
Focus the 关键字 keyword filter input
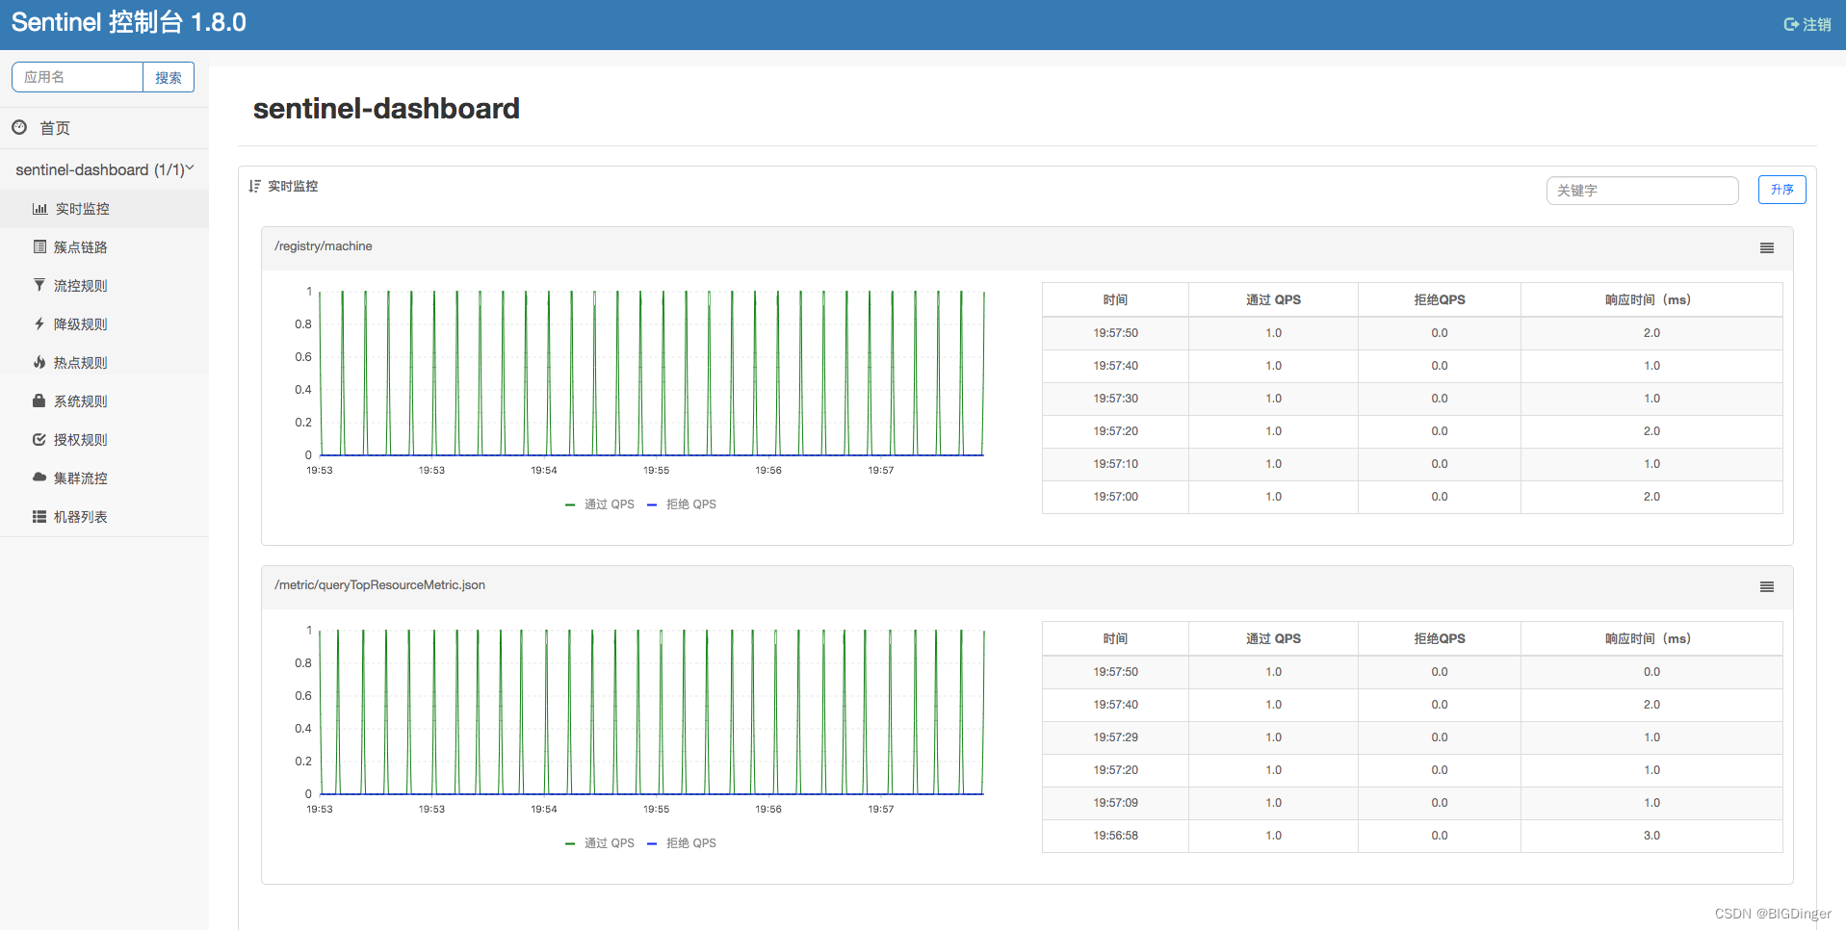click(1642, 191)
